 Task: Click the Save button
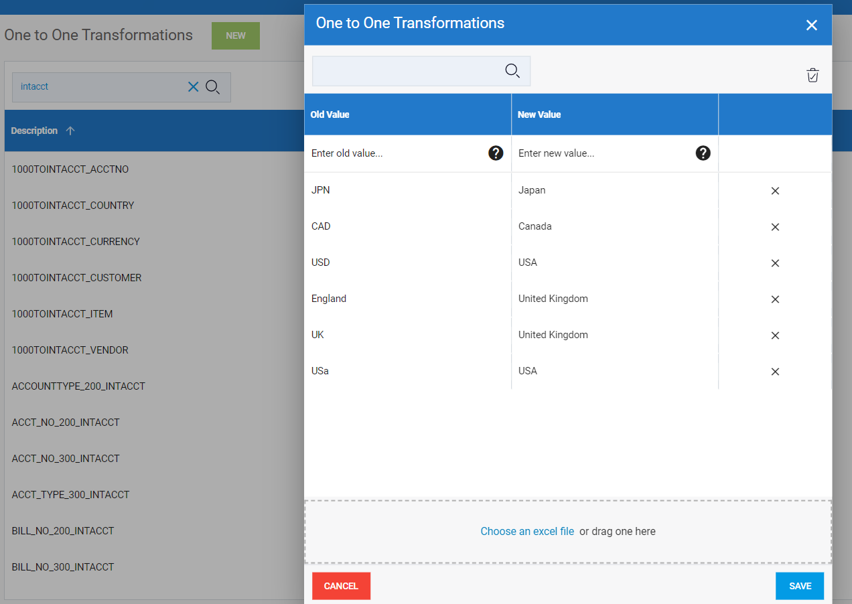(x=800, y=586)
